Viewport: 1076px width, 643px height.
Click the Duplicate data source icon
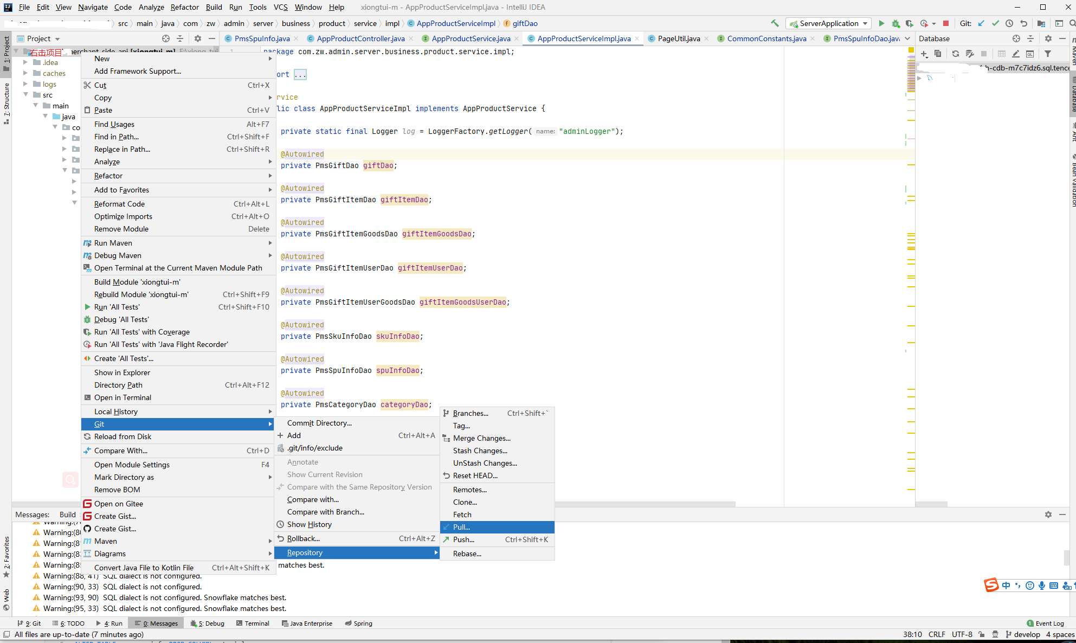pyautogui.click(x=938, y=54)
